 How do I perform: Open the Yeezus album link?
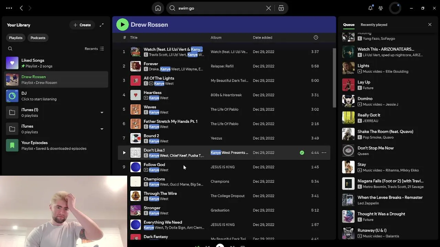pos(216,138)
